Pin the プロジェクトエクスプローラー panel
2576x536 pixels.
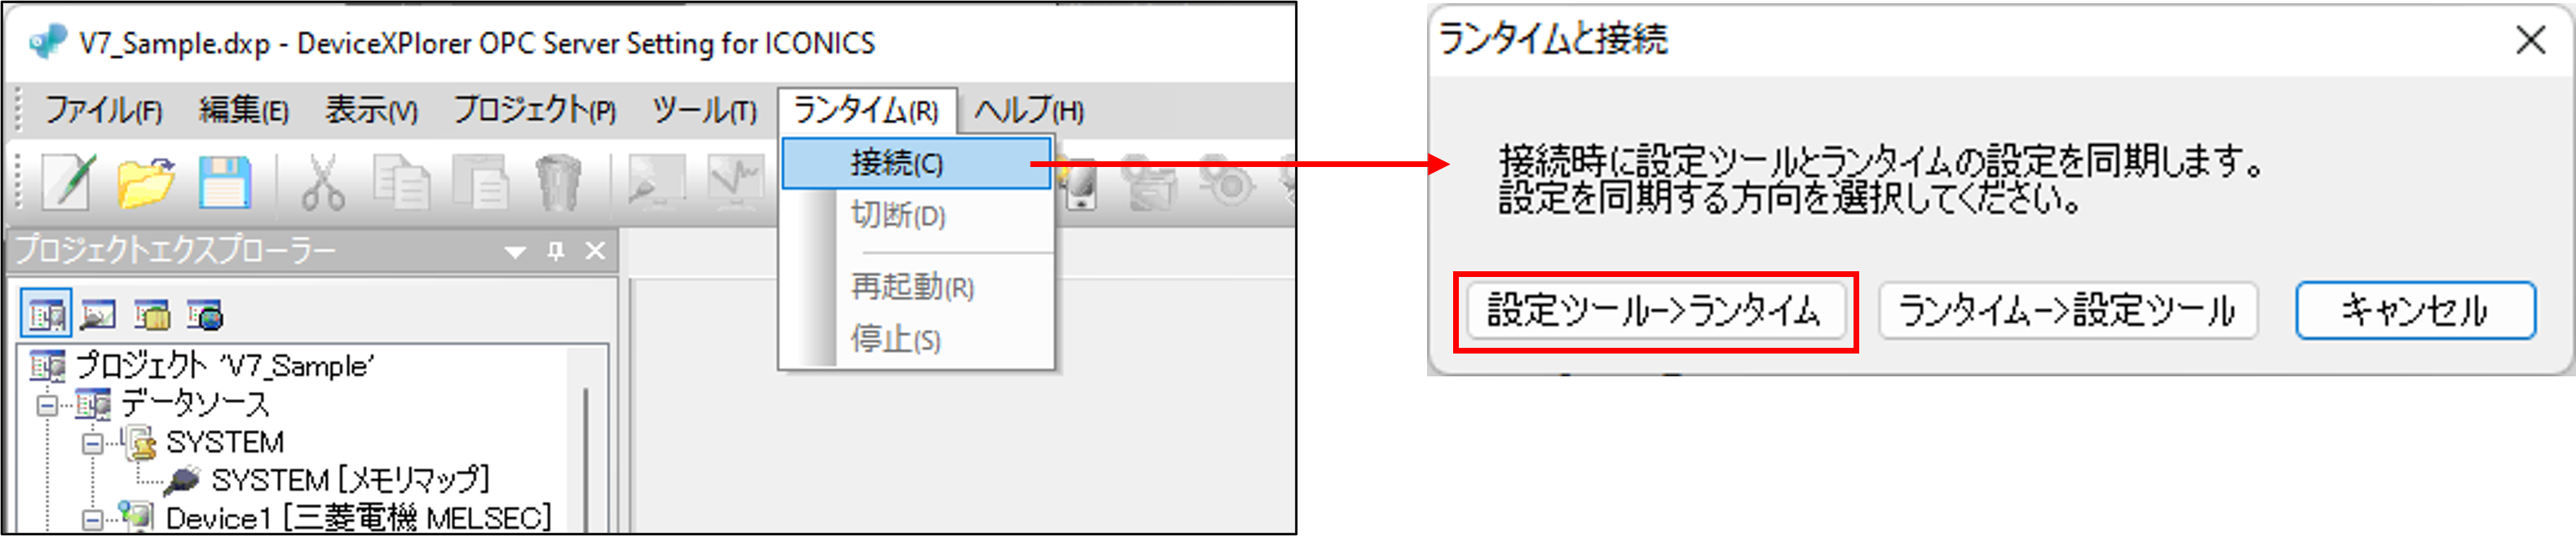pos(556,251)
